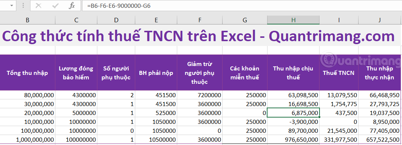The height and width of the screenshot is (145, 402).
Task: Click the formula bar options dots
Action: [x=23, y=6]
